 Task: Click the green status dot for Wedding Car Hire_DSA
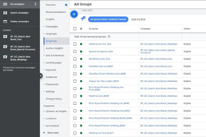click(81, 44)
